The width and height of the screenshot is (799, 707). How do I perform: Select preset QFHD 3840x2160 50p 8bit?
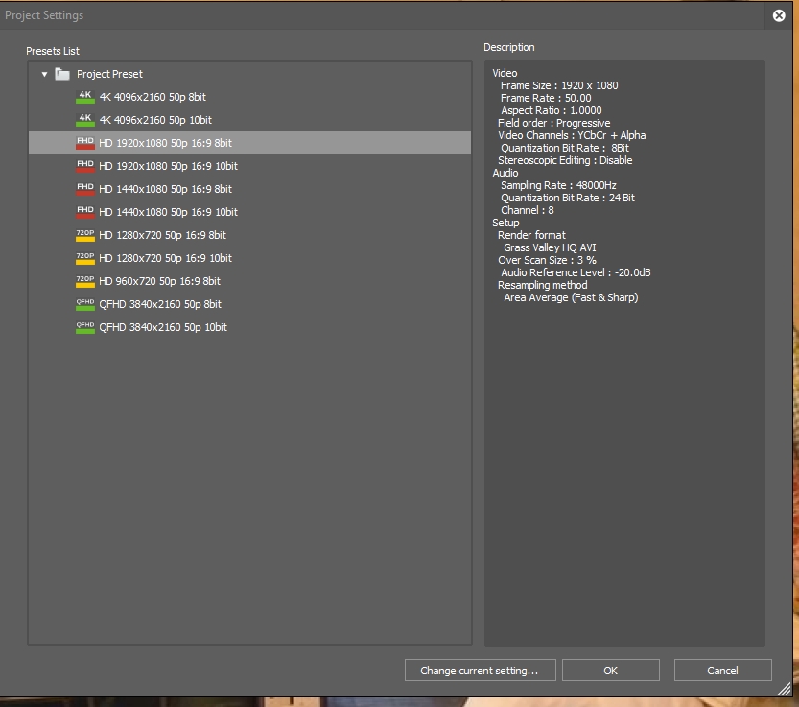pyautogui.click(x=249, y=304)
